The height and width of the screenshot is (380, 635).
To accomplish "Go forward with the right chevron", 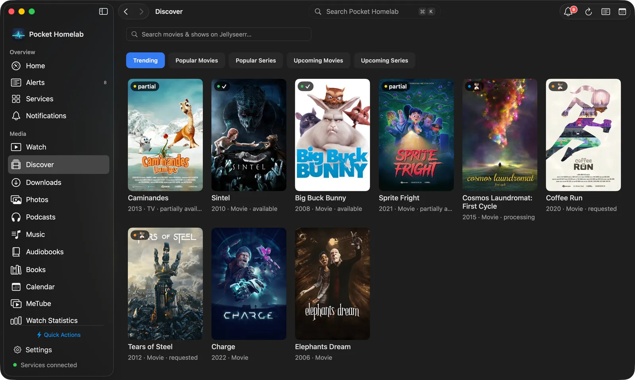I will pos(141,11).
